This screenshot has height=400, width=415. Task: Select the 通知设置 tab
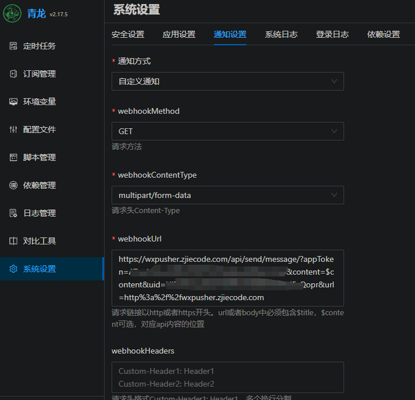[230, 34]
